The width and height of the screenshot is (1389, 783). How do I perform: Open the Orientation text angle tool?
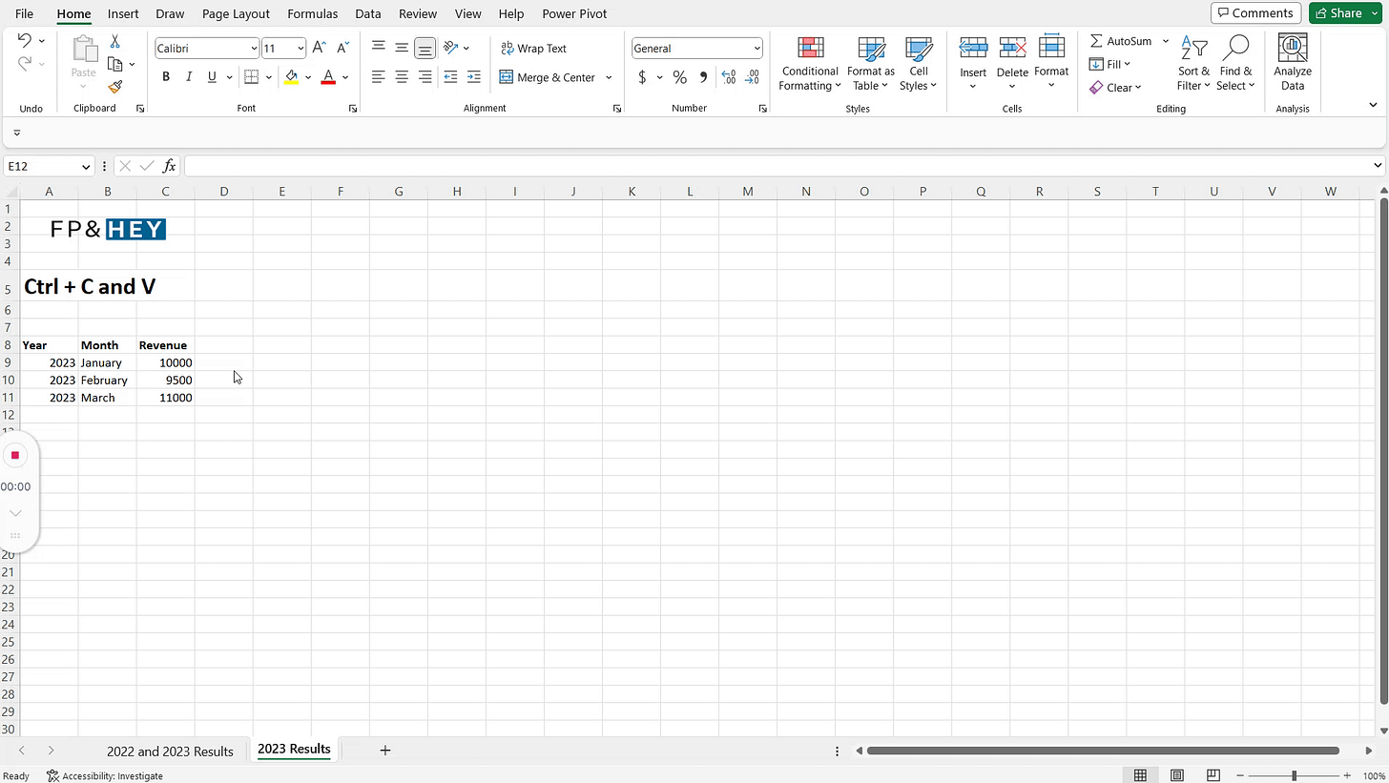point(451,48)
